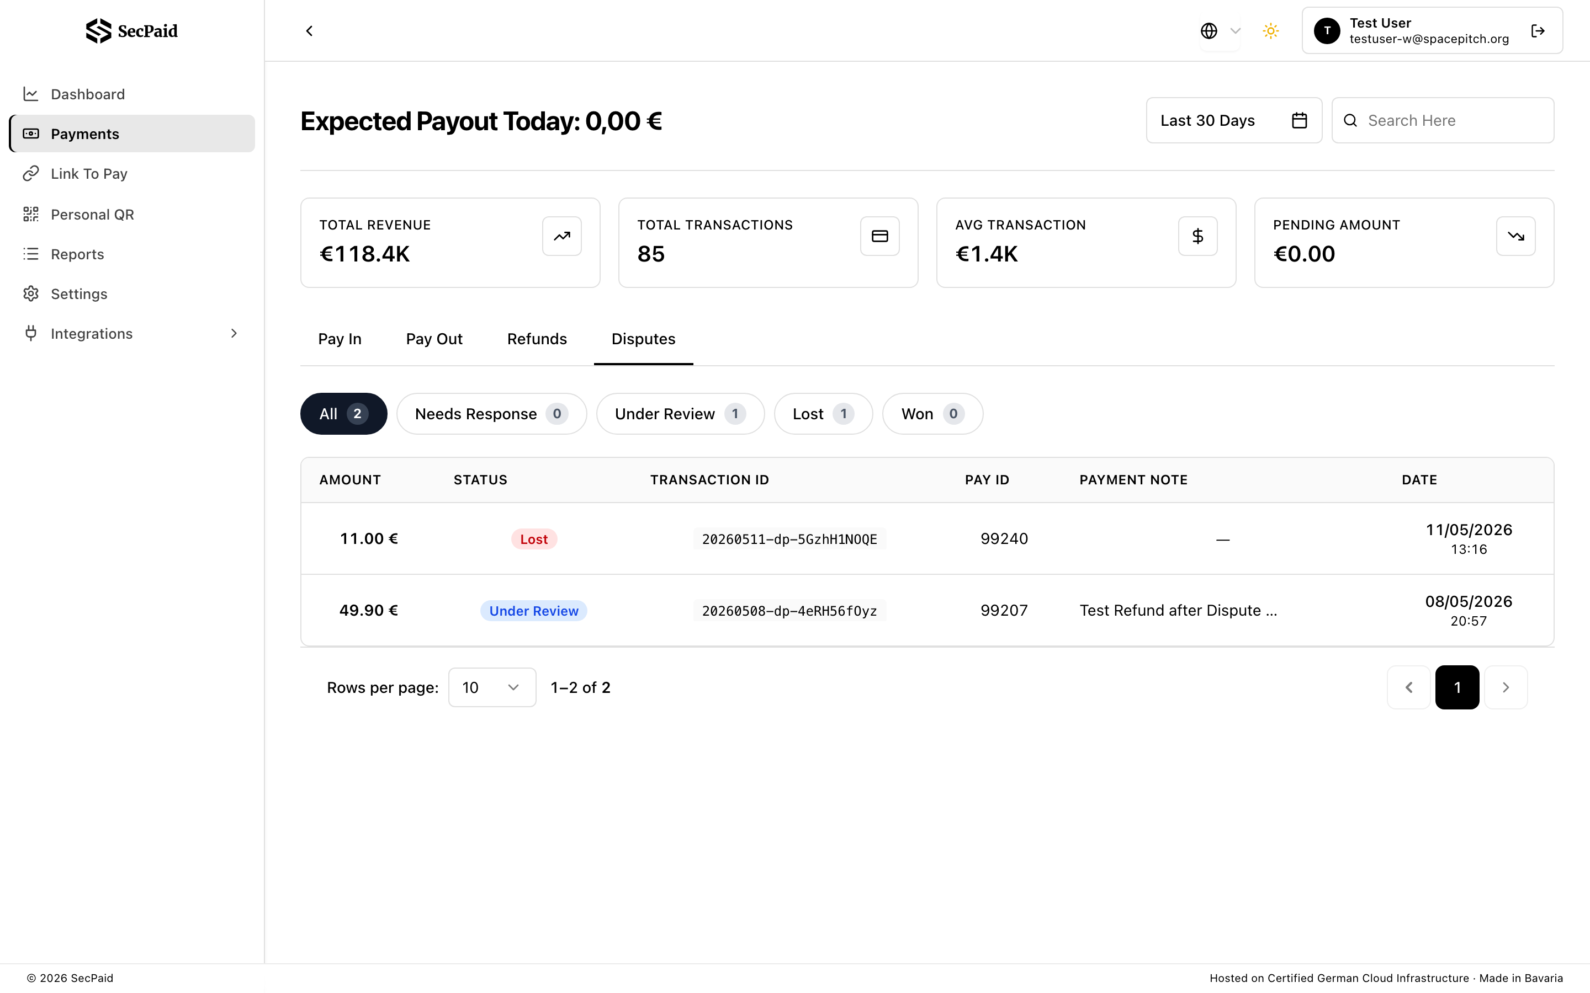This screenshot has height=993, width=1590.
Task: Click the Test Refund after Dispute note
Action: pos(1179,610)
